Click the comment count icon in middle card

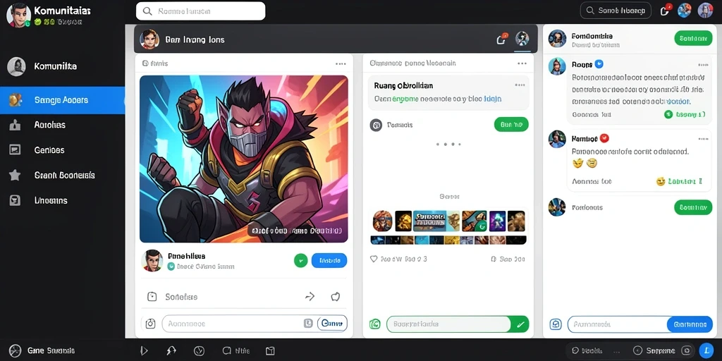[x=494, y=259]
